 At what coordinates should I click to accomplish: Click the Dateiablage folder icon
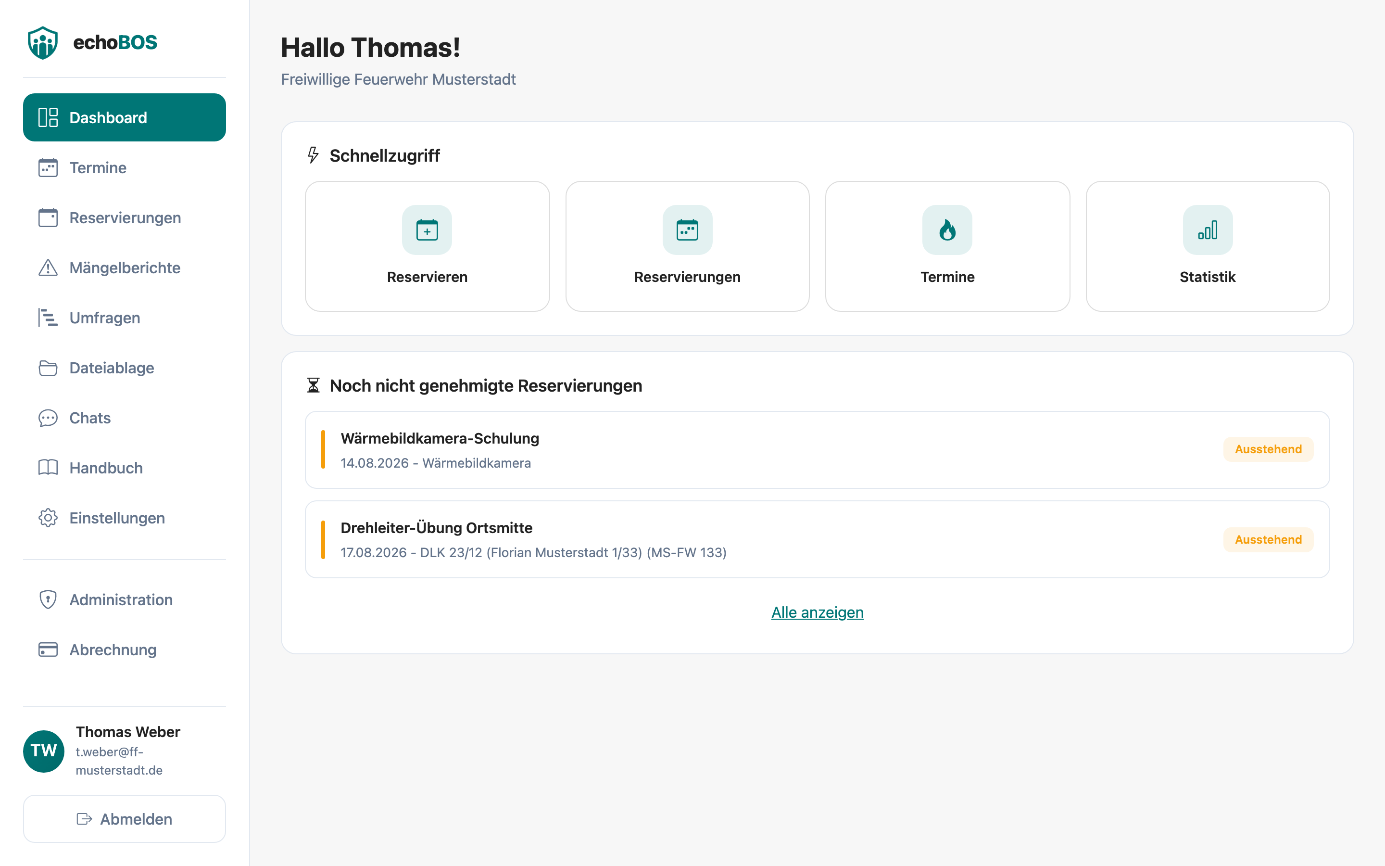pyautogui.click(x=48, y=368)
